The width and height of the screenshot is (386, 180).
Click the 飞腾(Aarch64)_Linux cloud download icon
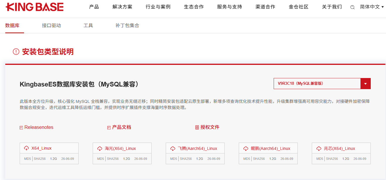[x=172, y=148]
